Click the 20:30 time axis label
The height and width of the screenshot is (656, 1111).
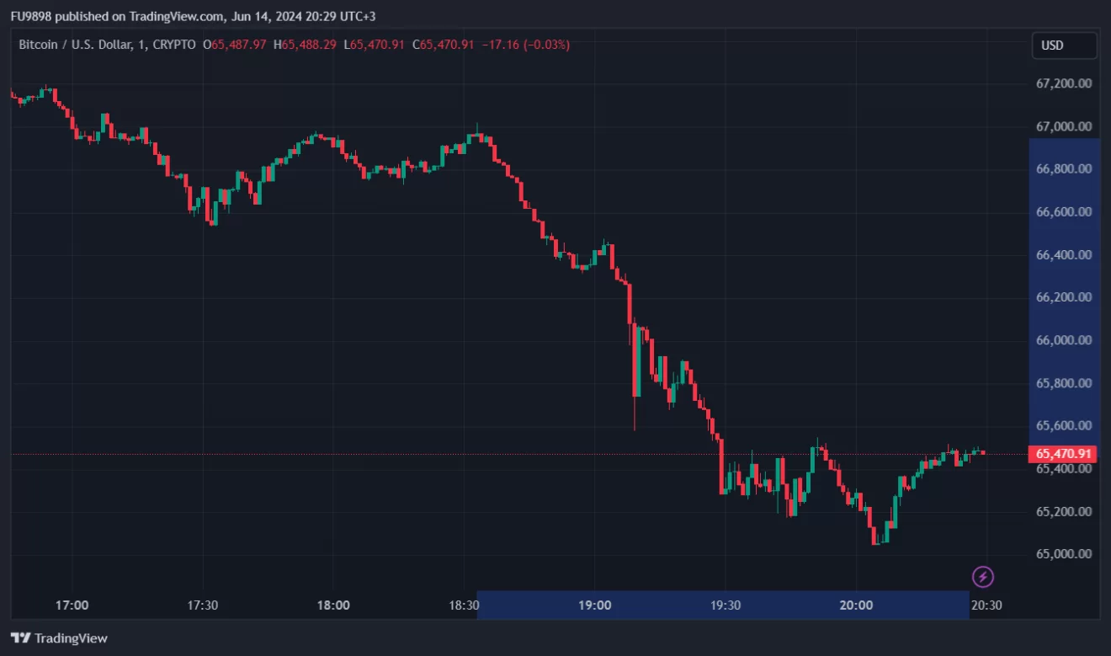coord(986,605)
